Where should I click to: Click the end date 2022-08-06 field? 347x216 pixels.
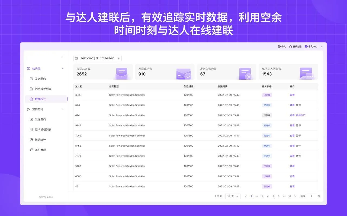click(x=107, y=58)
